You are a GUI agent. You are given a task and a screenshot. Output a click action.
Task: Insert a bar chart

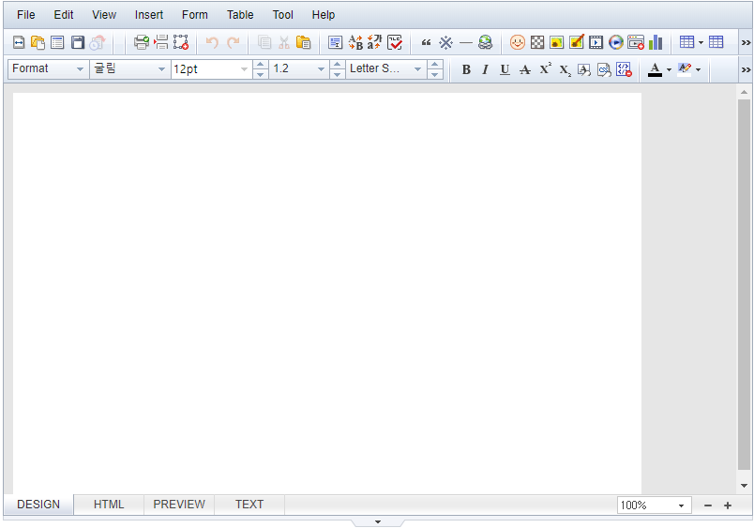coord(656,43)
